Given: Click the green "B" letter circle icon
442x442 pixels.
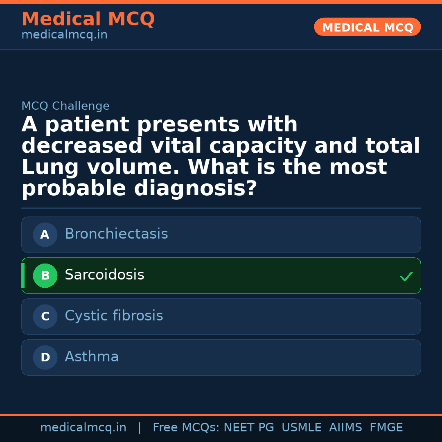Looking at the screenshot, I should 45,276.
